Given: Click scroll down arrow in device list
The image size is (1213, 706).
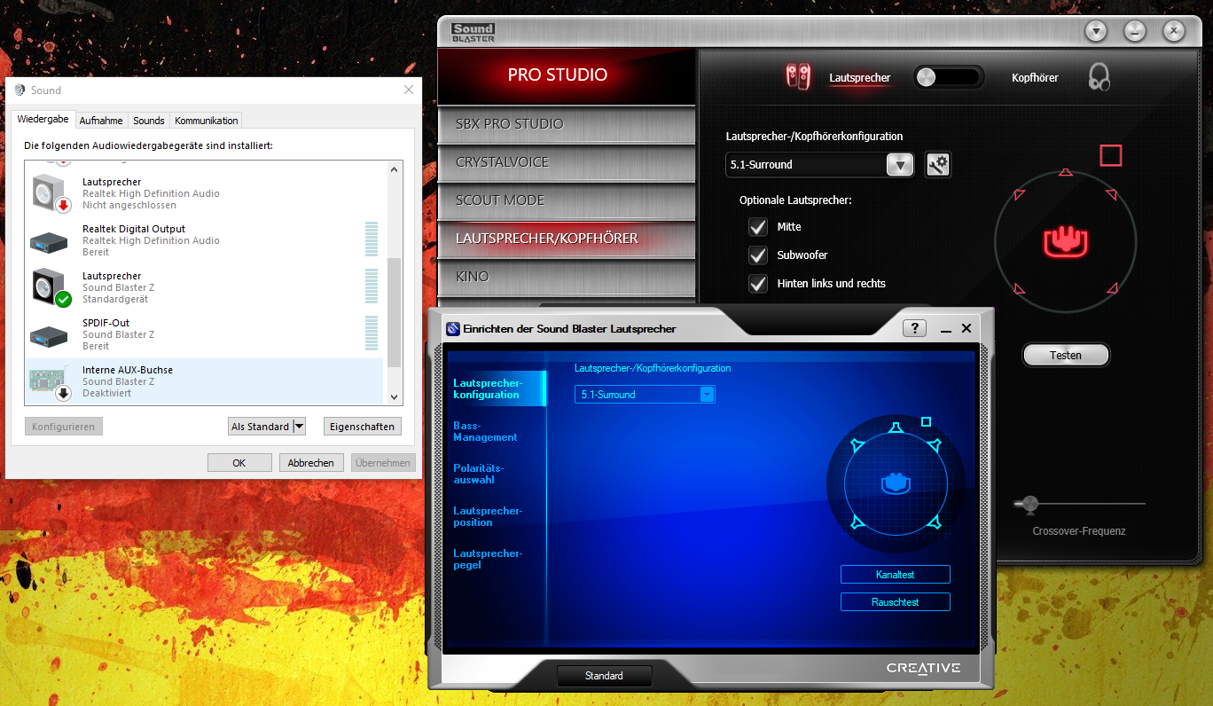Looking at the screenshot, I should pos(395,398).
